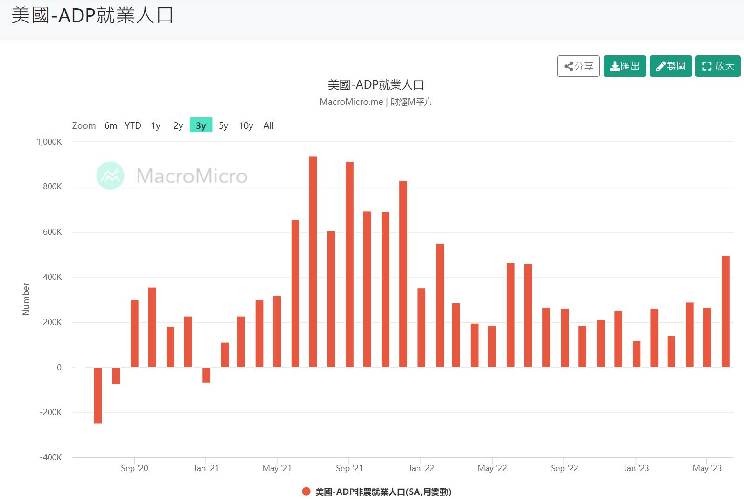The image size is (744, 499).
Task: Click the share icon button (分享)
Action: coord(578,66)
